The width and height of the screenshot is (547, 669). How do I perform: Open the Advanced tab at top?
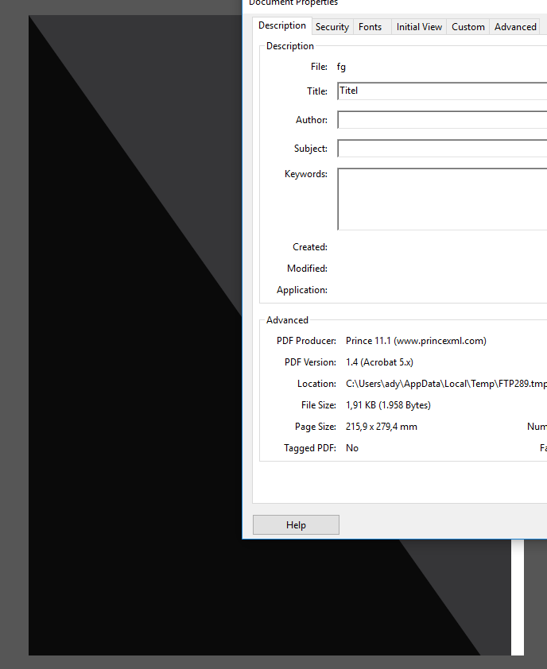(515, 27)
